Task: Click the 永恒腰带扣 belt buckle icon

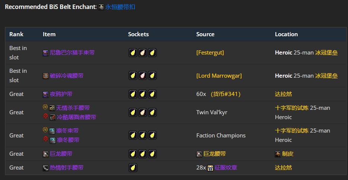Action: [101, 7]
